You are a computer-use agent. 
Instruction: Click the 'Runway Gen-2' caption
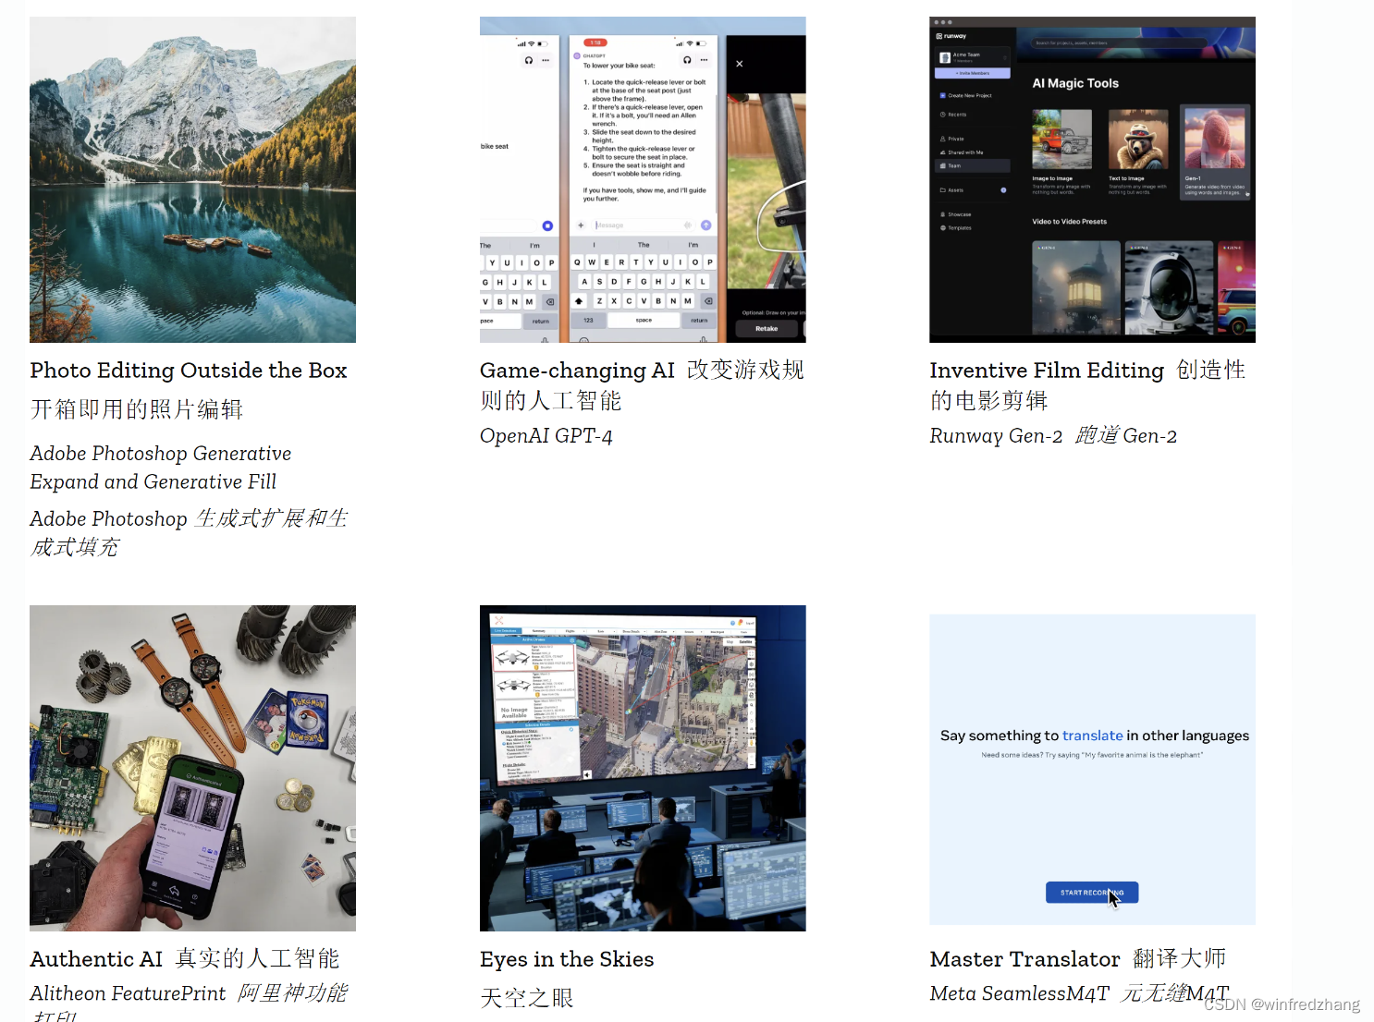pos(996,436)
